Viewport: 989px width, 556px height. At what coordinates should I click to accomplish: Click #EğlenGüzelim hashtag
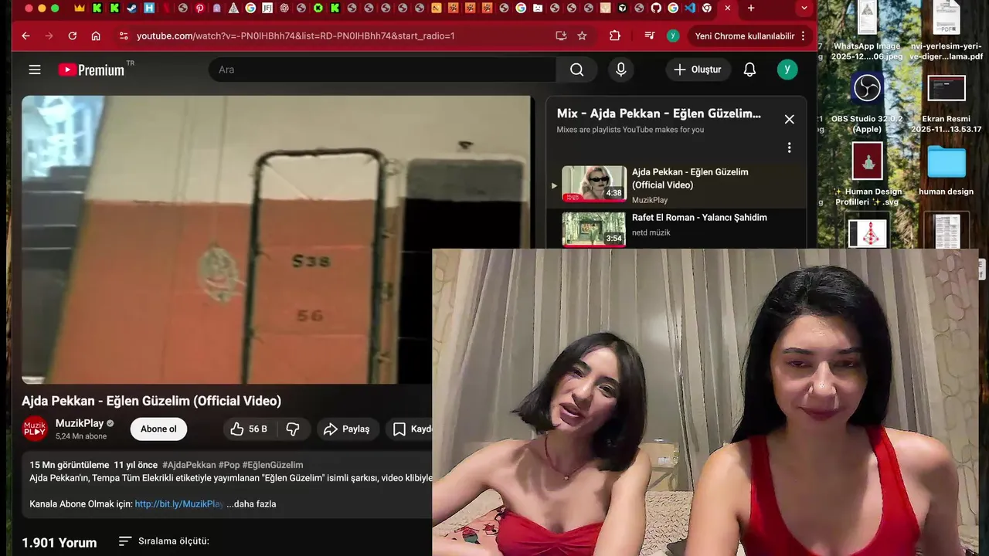point(272,465)
